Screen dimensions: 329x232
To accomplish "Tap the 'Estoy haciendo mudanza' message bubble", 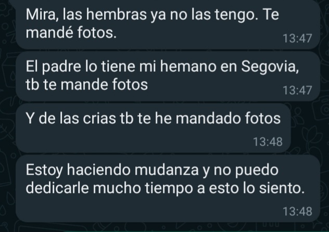I will [168, 188].
